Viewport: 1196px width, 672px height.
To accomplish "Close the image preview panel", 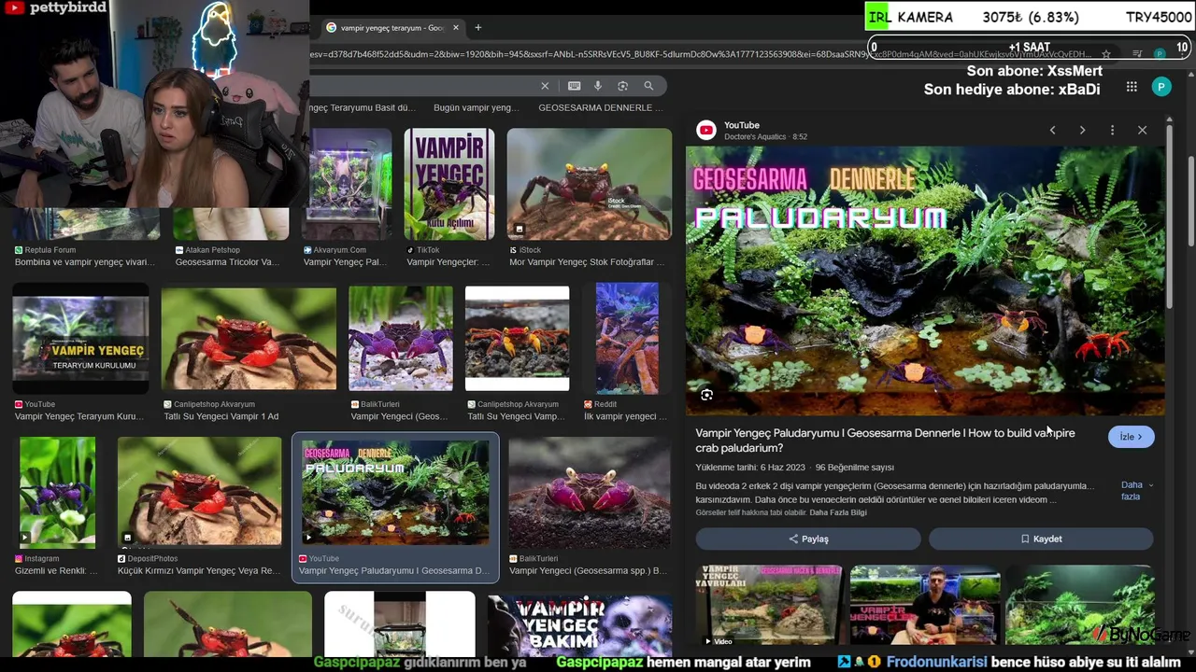I will 1142,131.
